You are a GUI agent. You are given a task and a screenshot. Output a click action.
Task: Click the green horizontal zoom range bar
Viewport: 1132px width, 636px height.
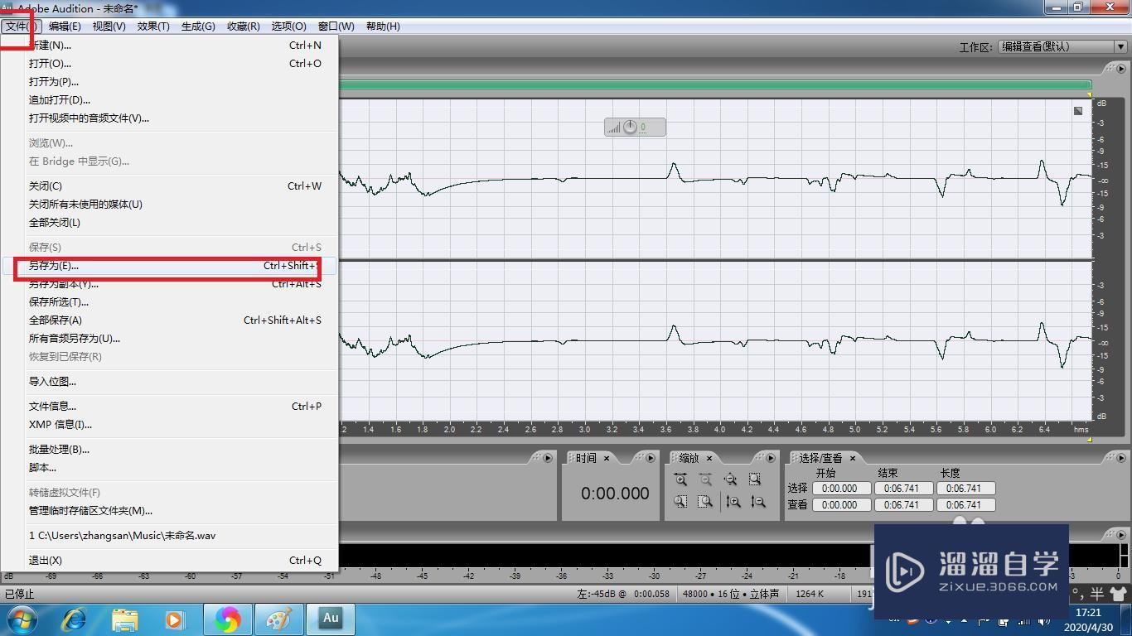click(x=715, y=84)
